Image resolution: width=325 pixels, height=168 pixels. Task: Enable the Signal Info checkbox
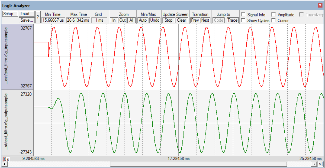tap(243, 15)
